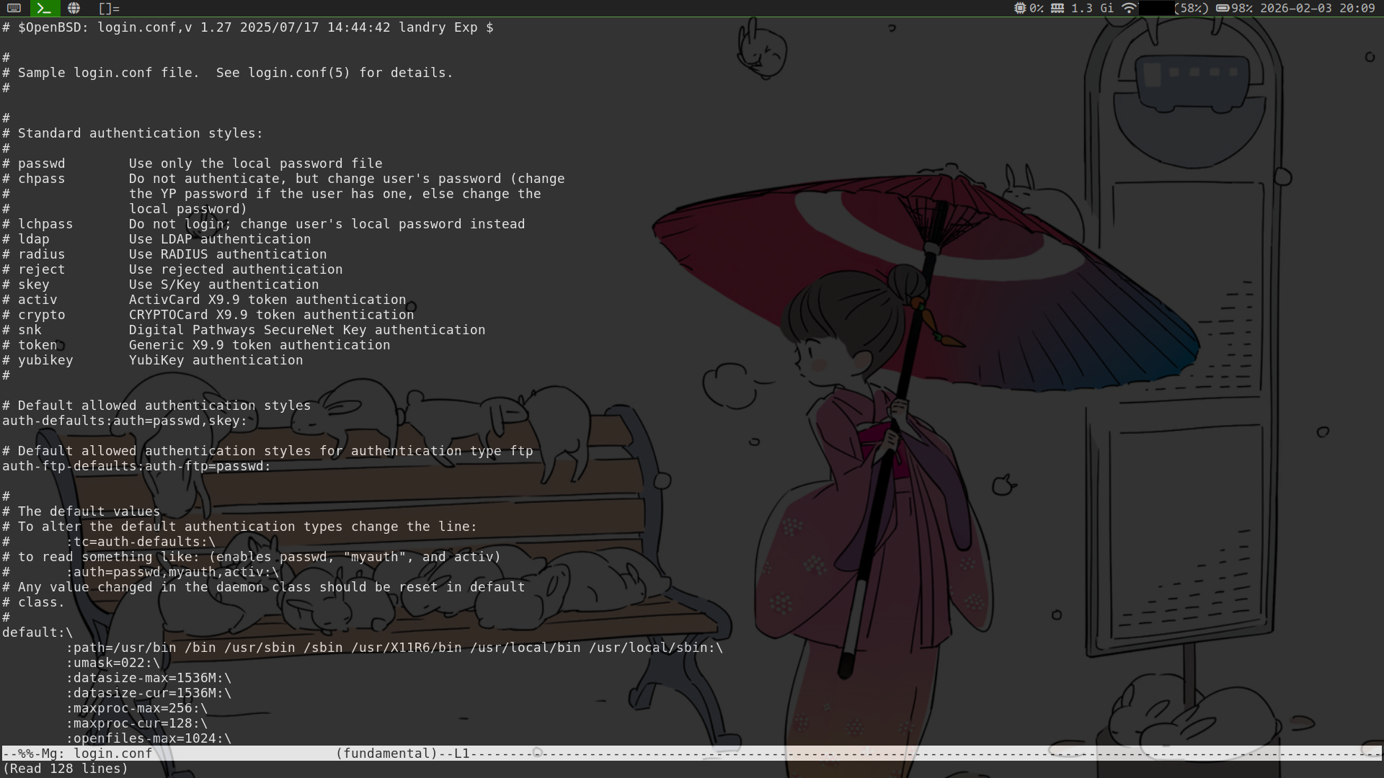
Task: Select the green terminal workspace tag
Action: point(44,8)
